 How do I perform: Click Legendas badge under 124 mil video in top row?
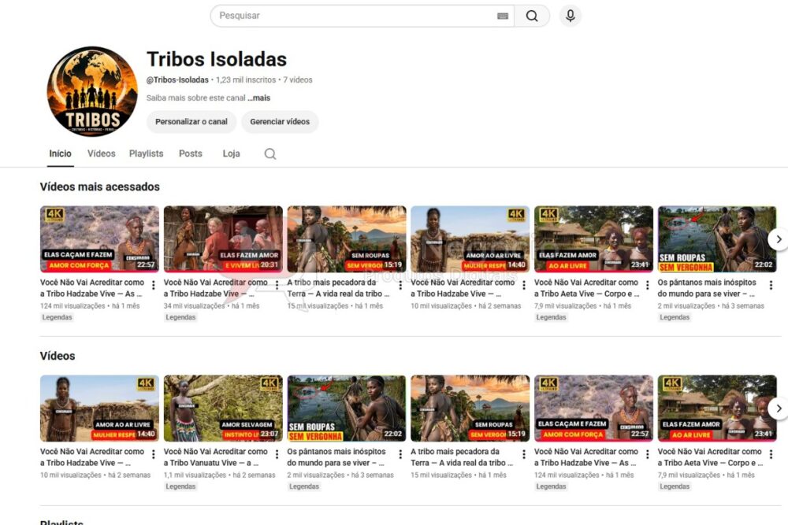57,317
